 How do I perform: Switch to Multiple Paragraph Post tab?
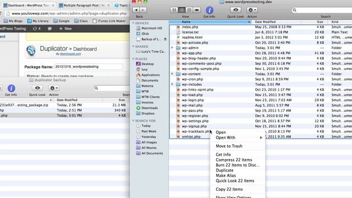click(x=84, y=5)
